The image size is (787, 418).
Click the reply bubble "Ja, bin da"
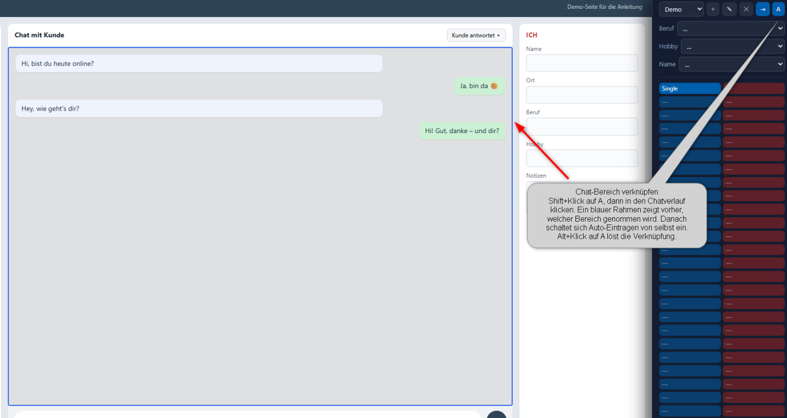[479, 86]
